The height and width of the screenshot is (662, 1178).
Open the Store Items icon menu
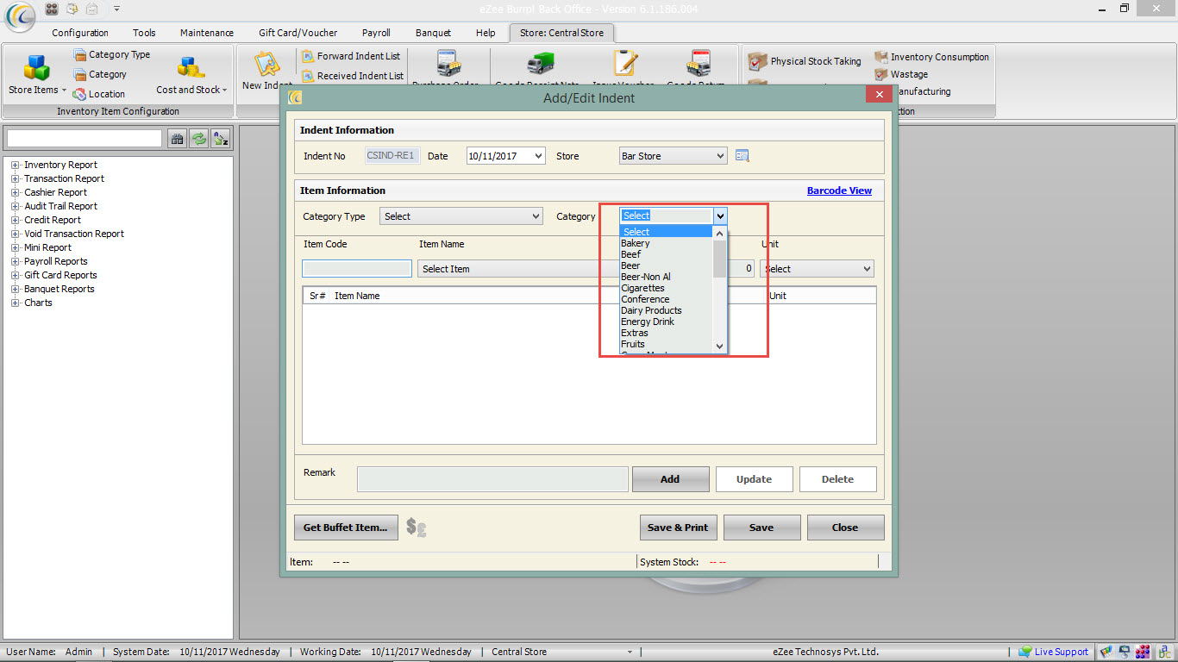[36, 69]
